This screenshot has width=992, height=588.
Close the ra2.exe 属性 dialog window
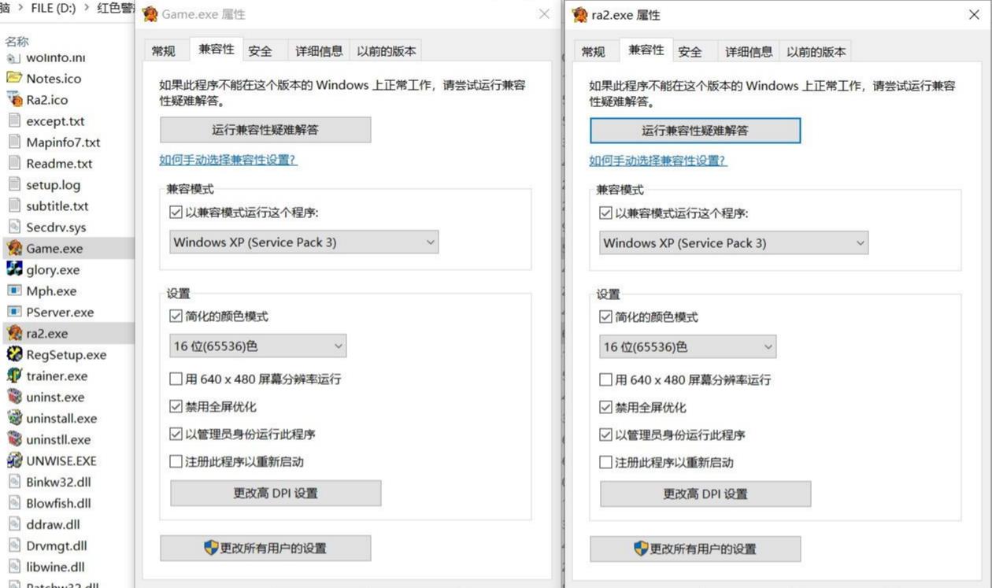tap(974, 15)
